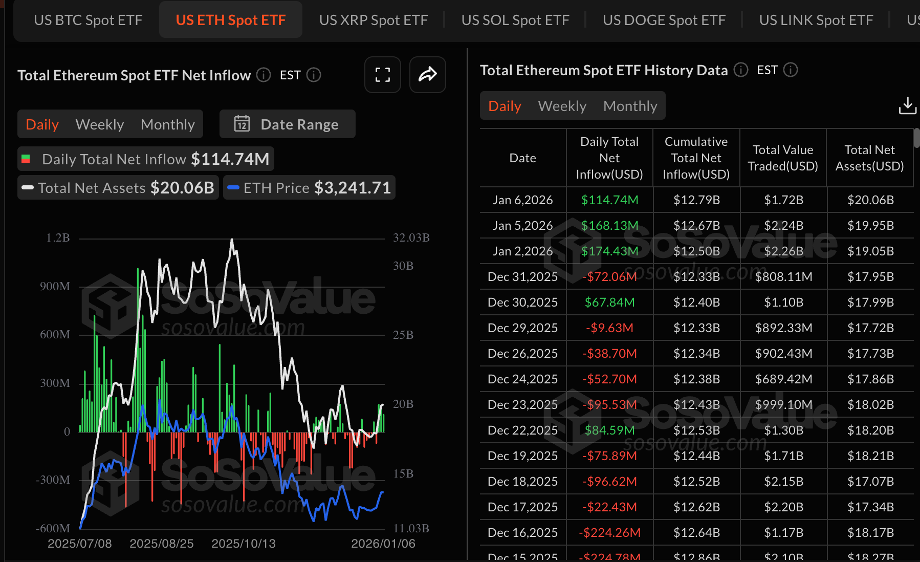Image resolution: width=920 pixels, height=562 pixels.
Task: Switch chart view to Weekly
Action: [99, 123]
